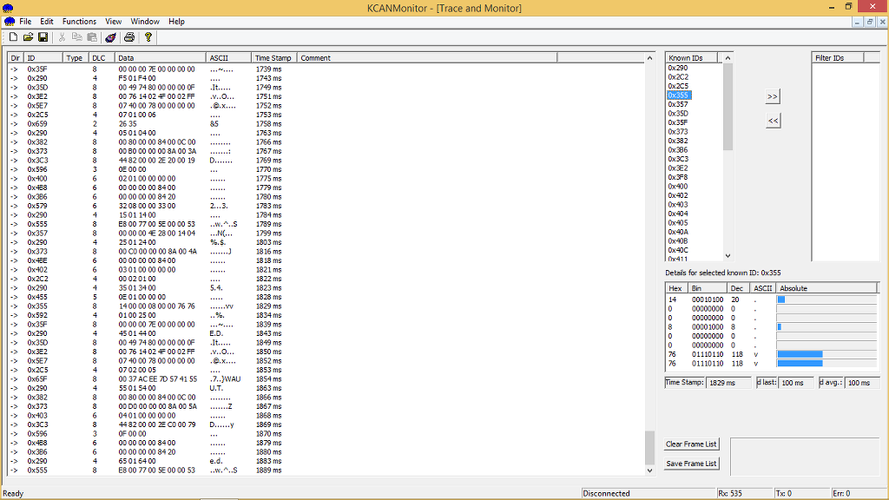The height and width of the screenshot is (500, 889).
Task: Click the document icon beside the File menu
Action: 9,22
